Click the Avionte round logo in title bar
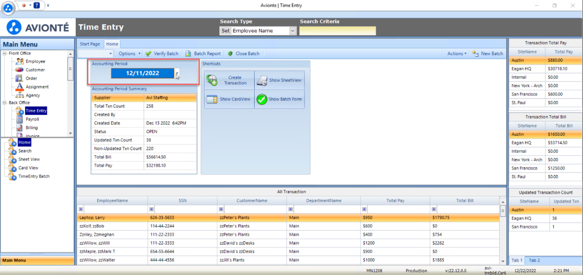The height and width of the screenshot is (275, 583). (x=8, y=8)
